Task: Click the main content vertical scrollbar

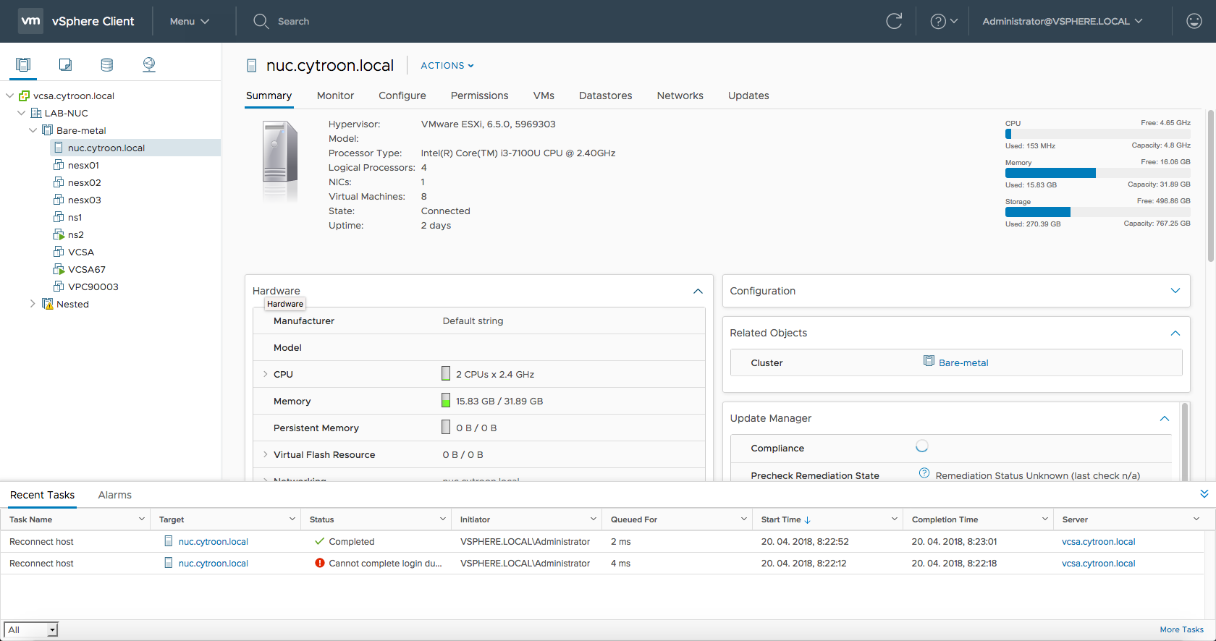Action: [x=1211, y=186]
